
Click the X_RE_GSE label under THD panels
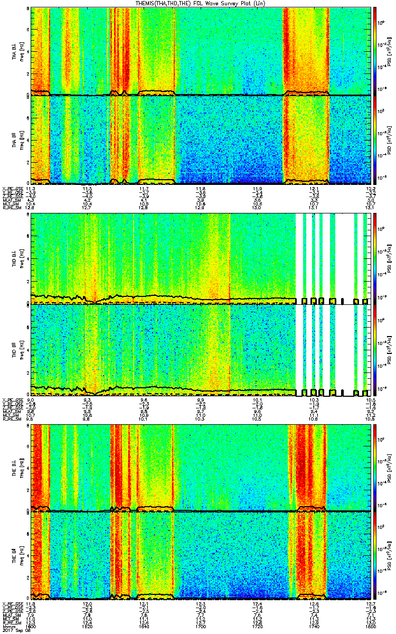pyautogui.click(x=13, y=400)
